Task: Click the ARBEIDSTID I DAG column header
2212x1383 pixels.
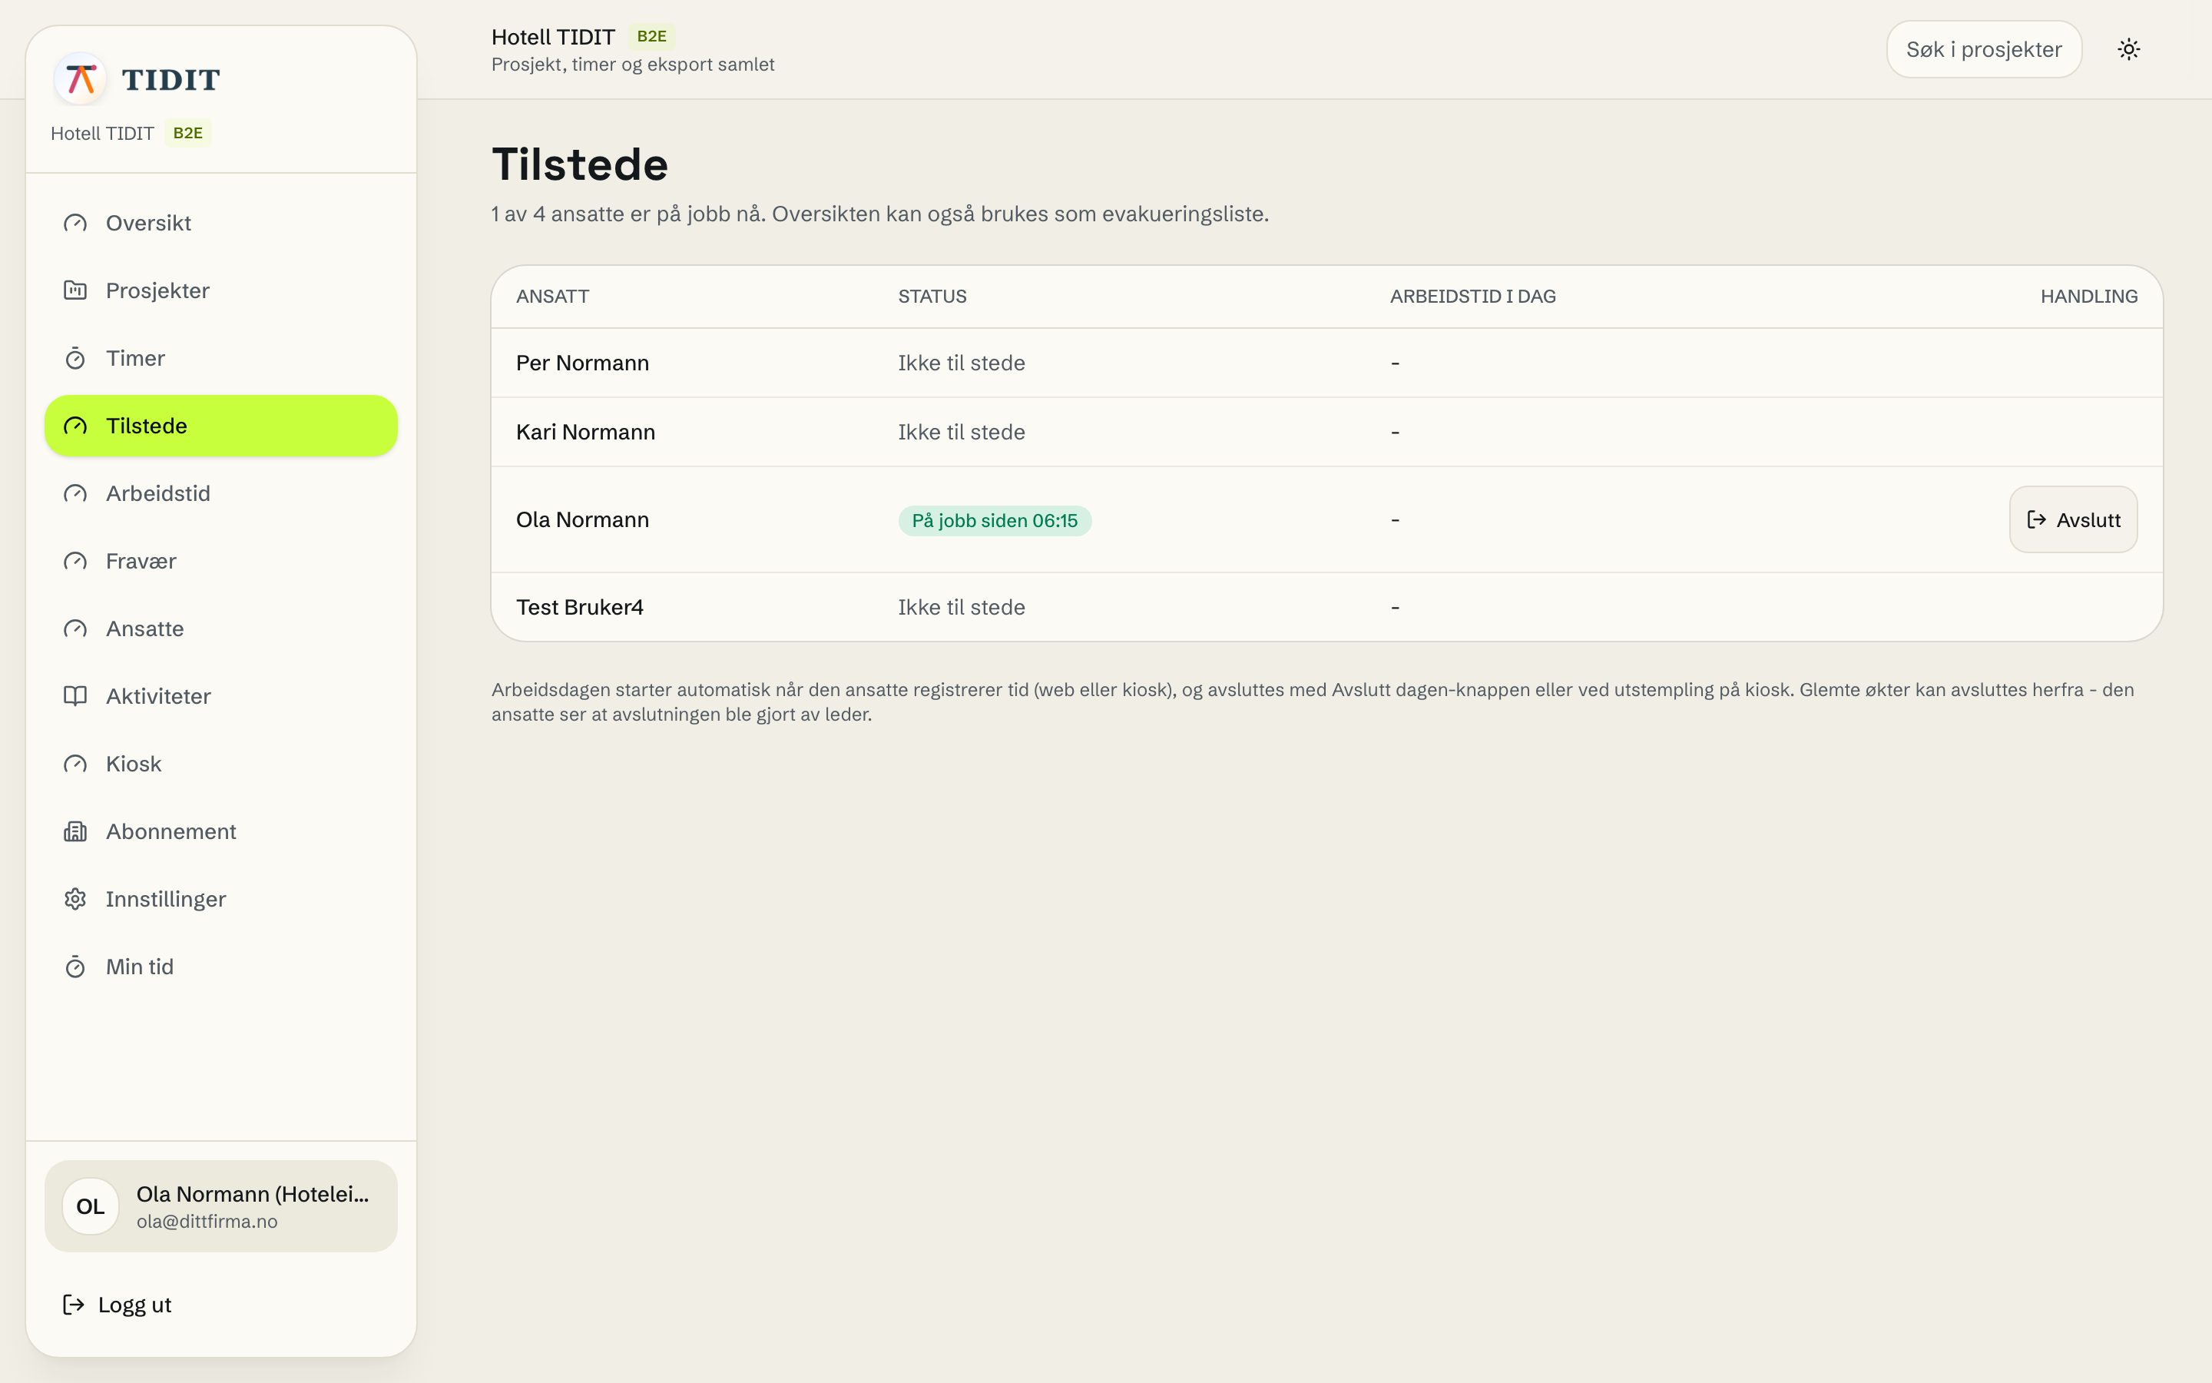Action: 1472,297
